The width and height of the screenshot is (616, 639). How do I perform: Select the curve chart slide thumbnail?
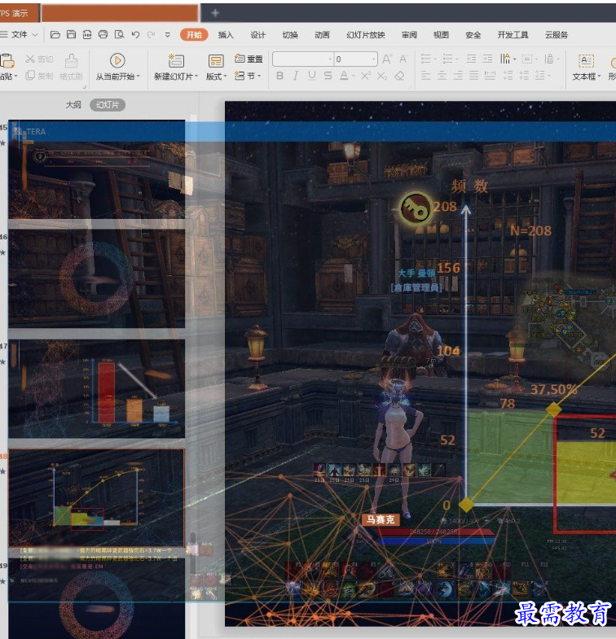click(96, 498)
